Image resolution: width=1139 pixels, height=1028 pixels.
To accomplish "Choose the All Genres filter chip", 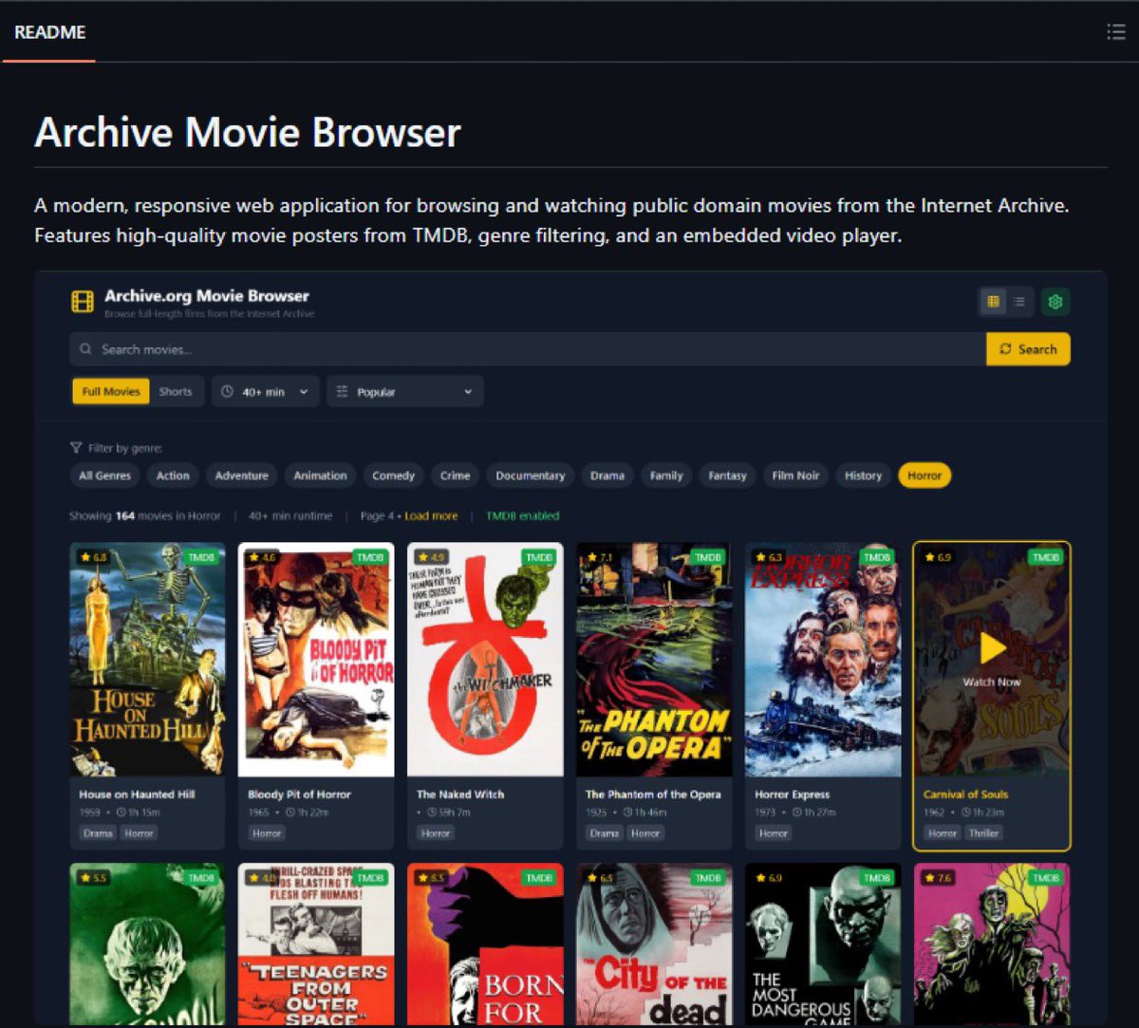I will 105,476.
